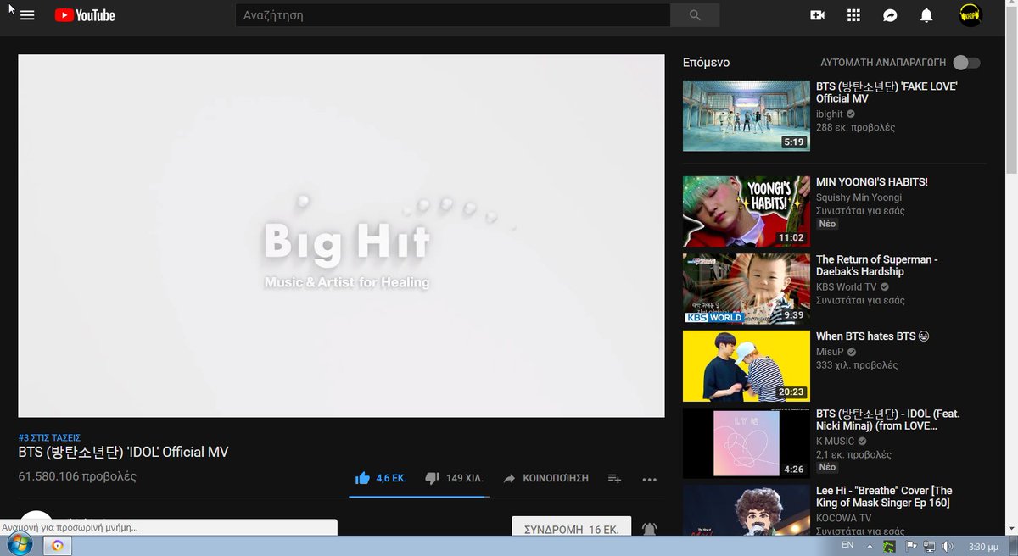
Task: Open the Chrome taskbar icon
Action: point(58,546)
